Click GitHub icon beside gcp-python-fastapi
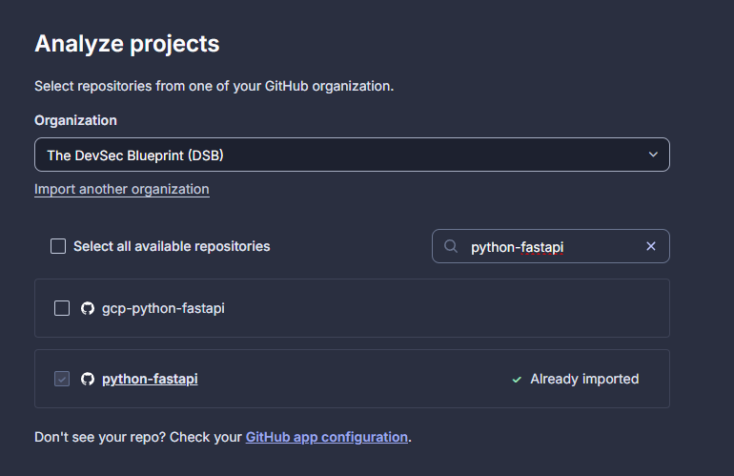 coord(88,308)
